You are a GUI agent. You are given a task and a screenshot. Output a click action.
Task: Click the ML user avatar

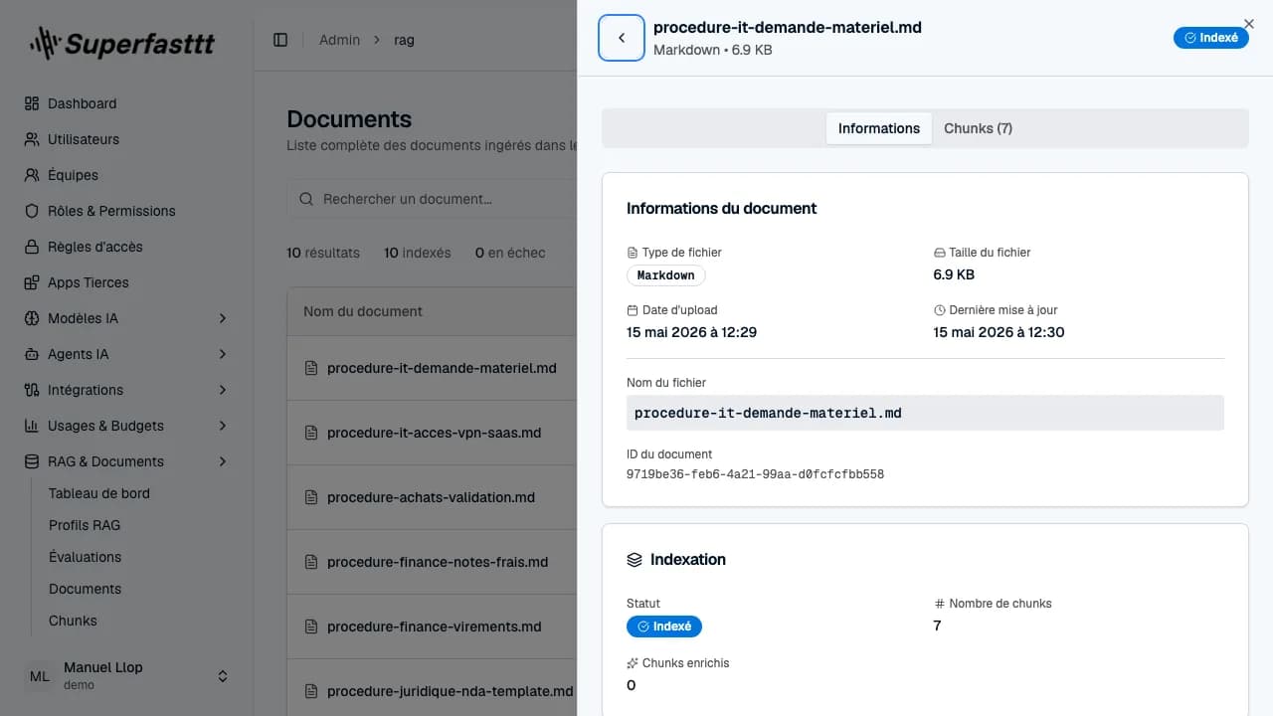[x=40, y=676]
